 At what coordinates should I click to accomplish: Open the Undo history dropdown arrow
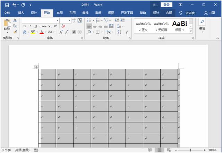[x=18, y=5]
